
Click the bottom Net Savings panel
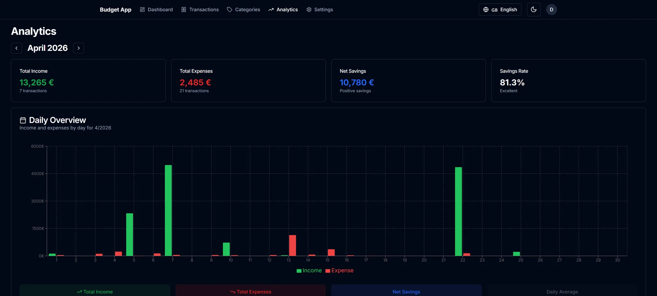pyautogui.click(x=406, y=290)
